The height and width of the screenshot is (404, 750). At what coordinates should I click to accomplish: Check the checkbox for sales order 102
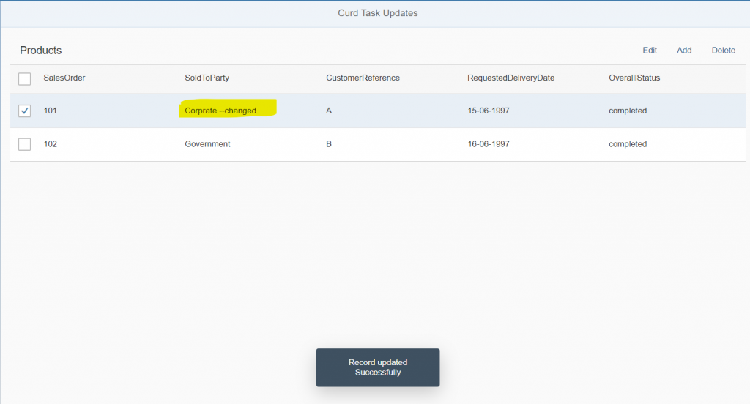24,144
